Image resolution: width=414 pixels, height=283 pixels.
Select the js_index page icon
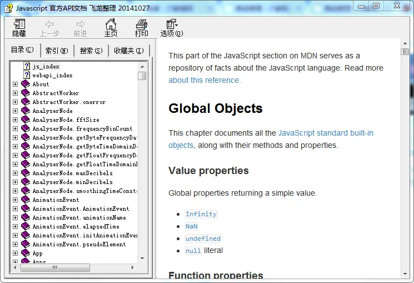(x=26, y=66)
